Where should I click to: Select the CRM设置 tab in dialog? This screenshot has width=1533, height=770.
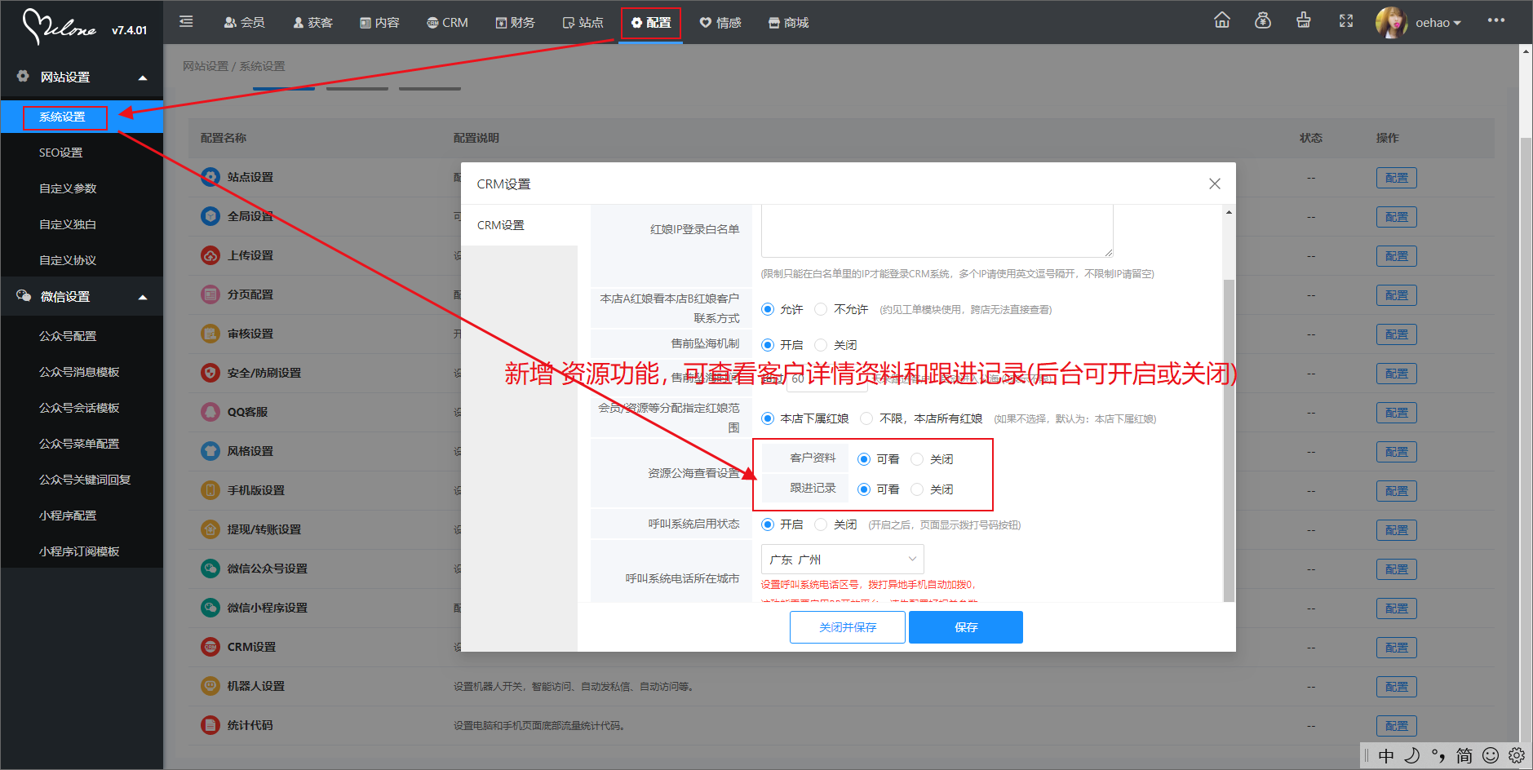[520, 225]
